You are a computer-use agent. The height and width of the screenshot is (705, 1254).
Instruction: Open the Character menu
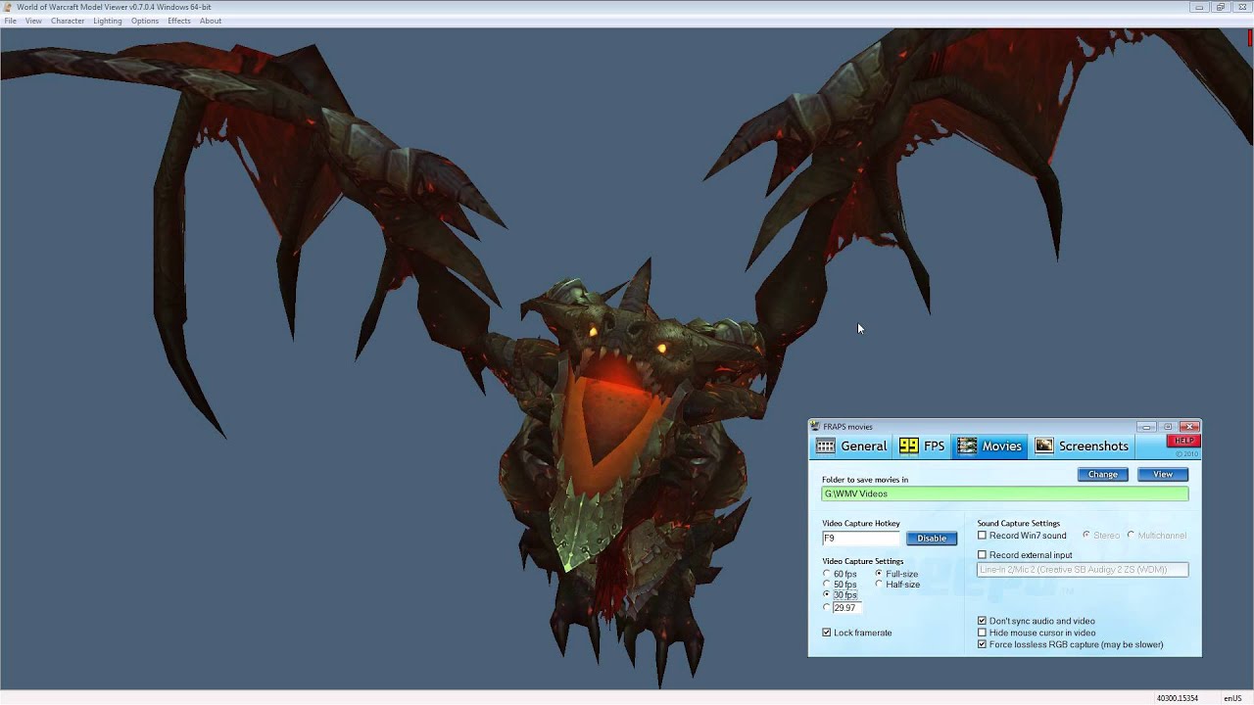pyautogui.click(x=68, y=21)
